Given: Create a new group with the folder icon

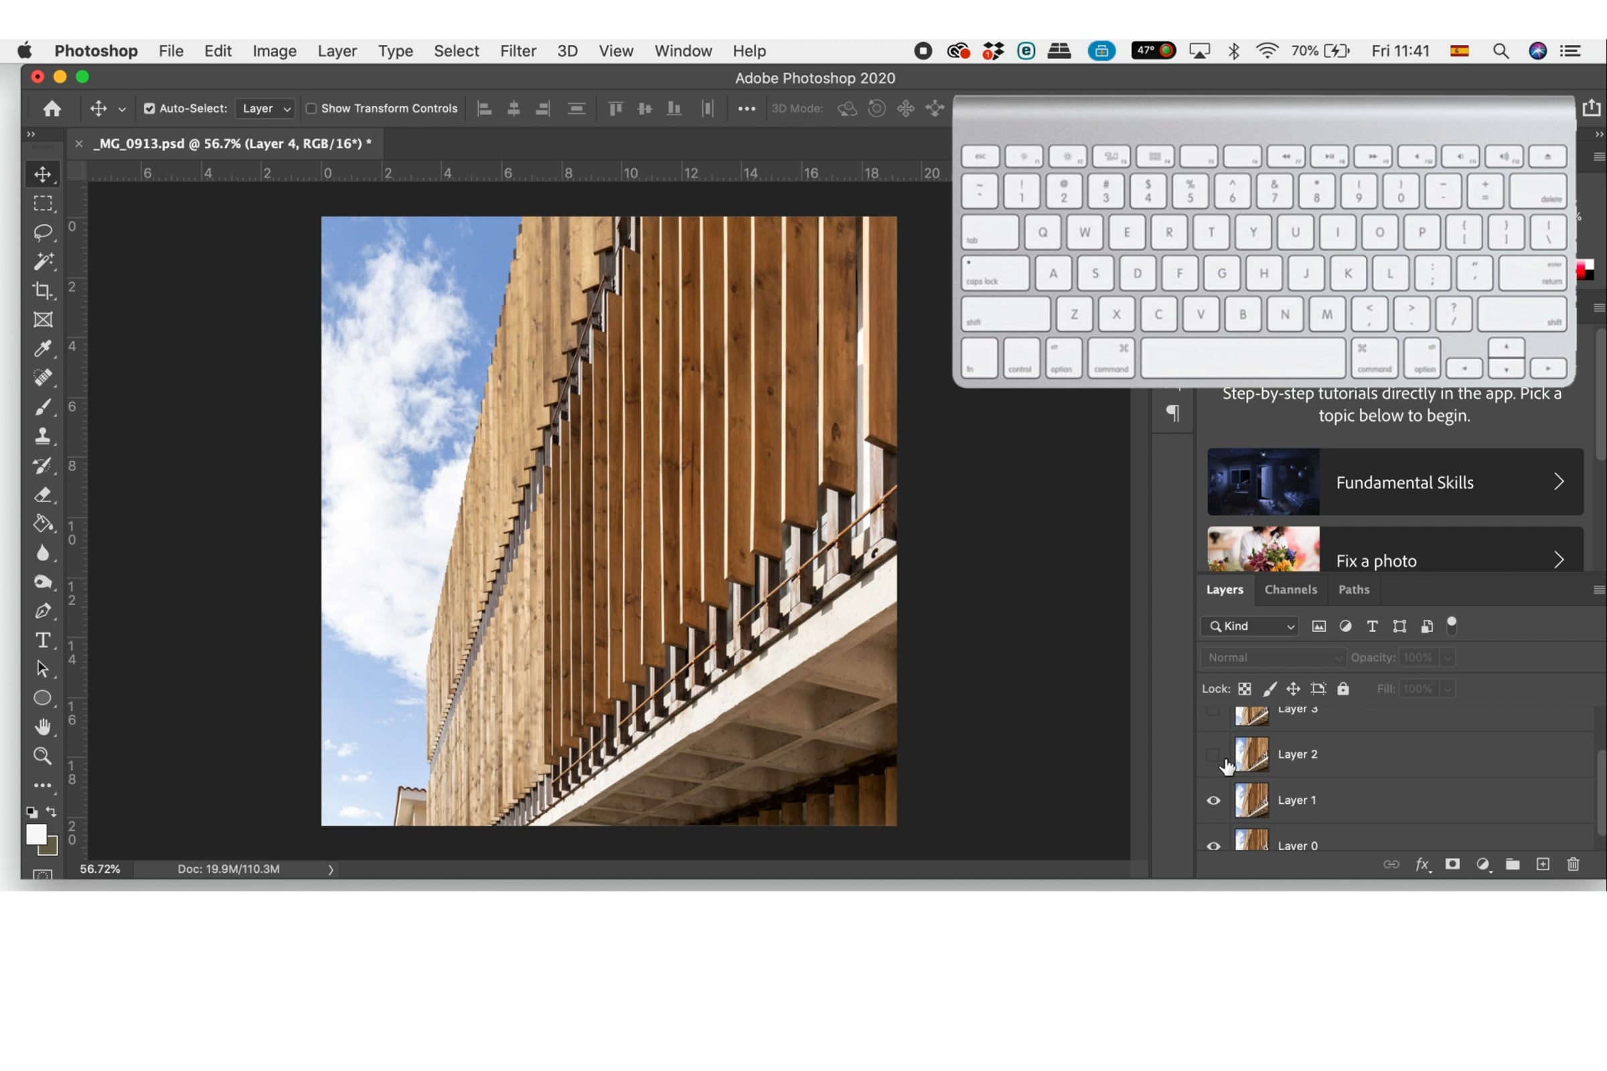Looking at the screenshot, I should point(1512,864).
